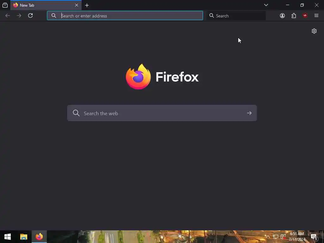The image size is (324, 243).
Task: Expand the list all tabs chevron
Action: tap(266, 5)
